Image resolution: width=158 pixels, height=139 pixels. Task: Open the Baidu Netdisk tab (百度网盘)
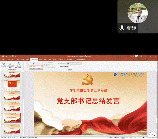70,59
